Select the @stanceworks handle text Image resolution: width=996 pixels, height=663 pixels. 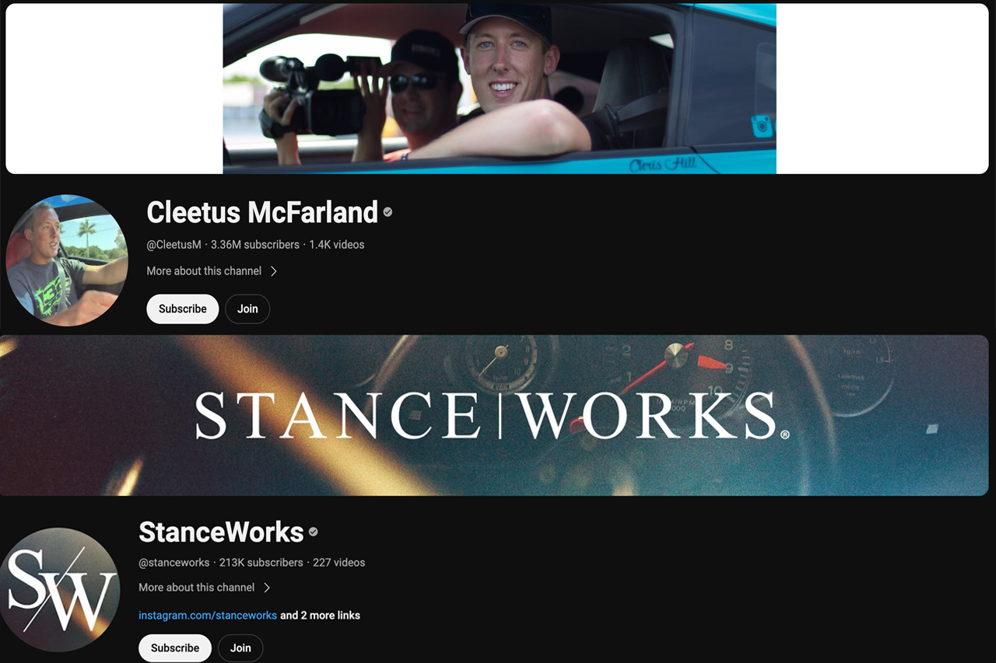tap(174, 562)
